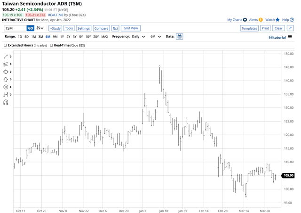
Task: Click the My Charts plus icon
Action: 245,20
